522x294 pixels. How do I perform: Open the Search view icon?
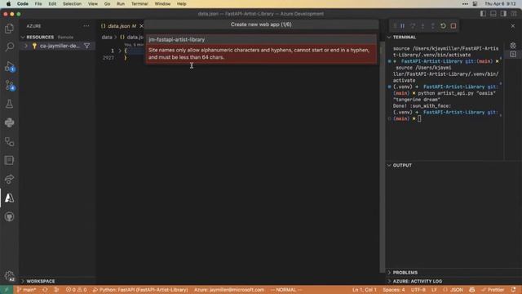[9, 47]
